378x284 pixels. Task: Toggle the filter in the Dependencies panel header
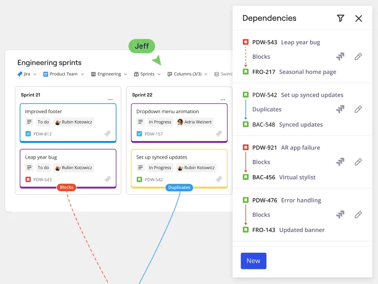341,18
